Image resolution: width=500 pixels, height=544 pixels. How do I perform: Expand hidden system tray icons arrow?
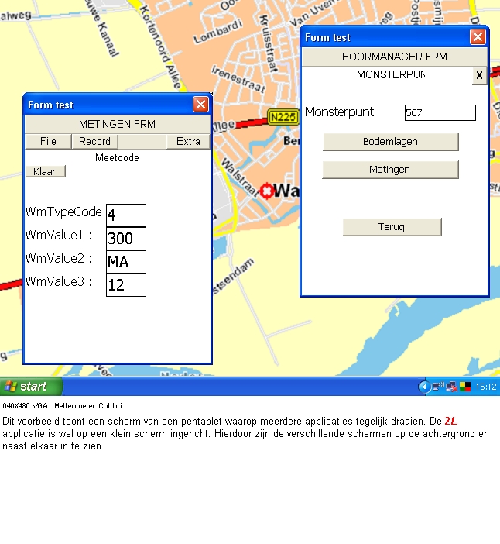(x=423, y=386)
